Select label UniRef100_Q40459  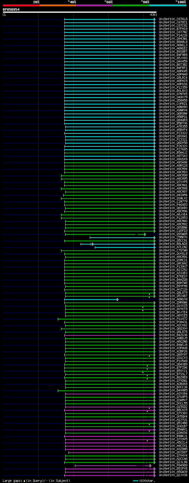[x=173, y=62]
